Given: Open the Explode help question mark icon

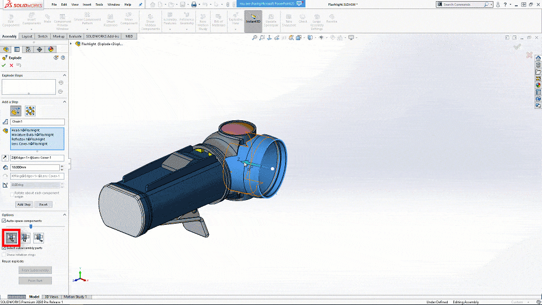Looking at the screenshot, I should 63,58.
